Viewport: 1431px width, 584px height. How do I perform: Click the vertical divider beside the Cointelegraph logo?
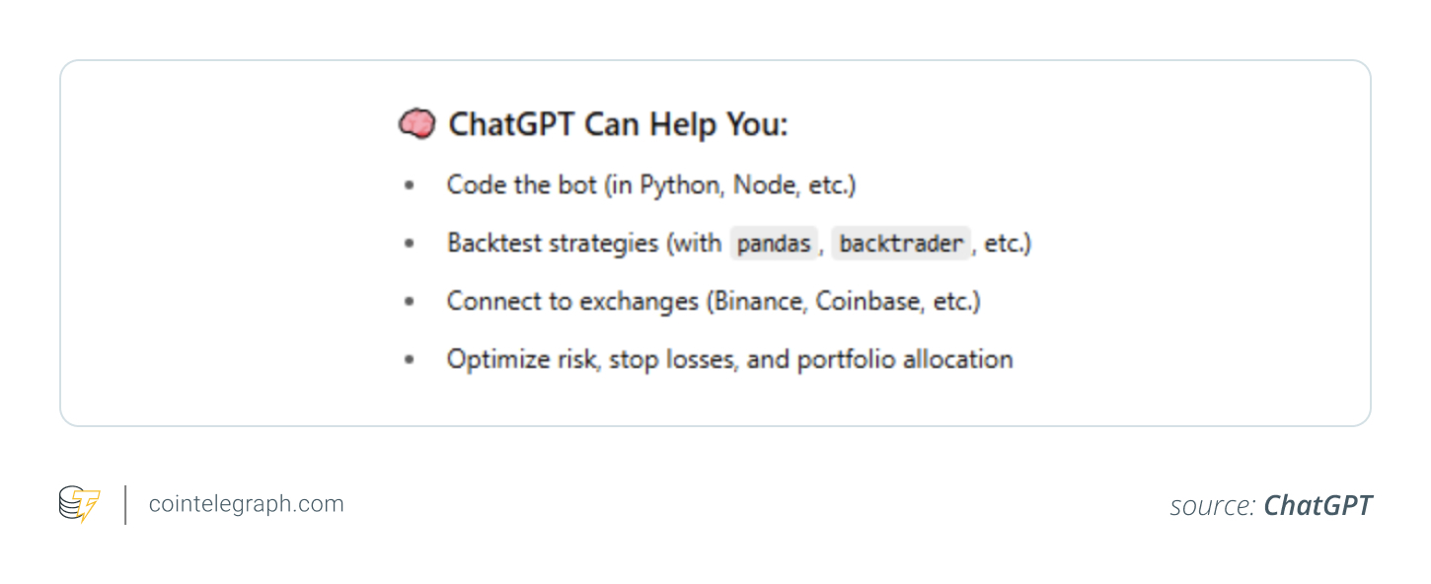(125, 504)
